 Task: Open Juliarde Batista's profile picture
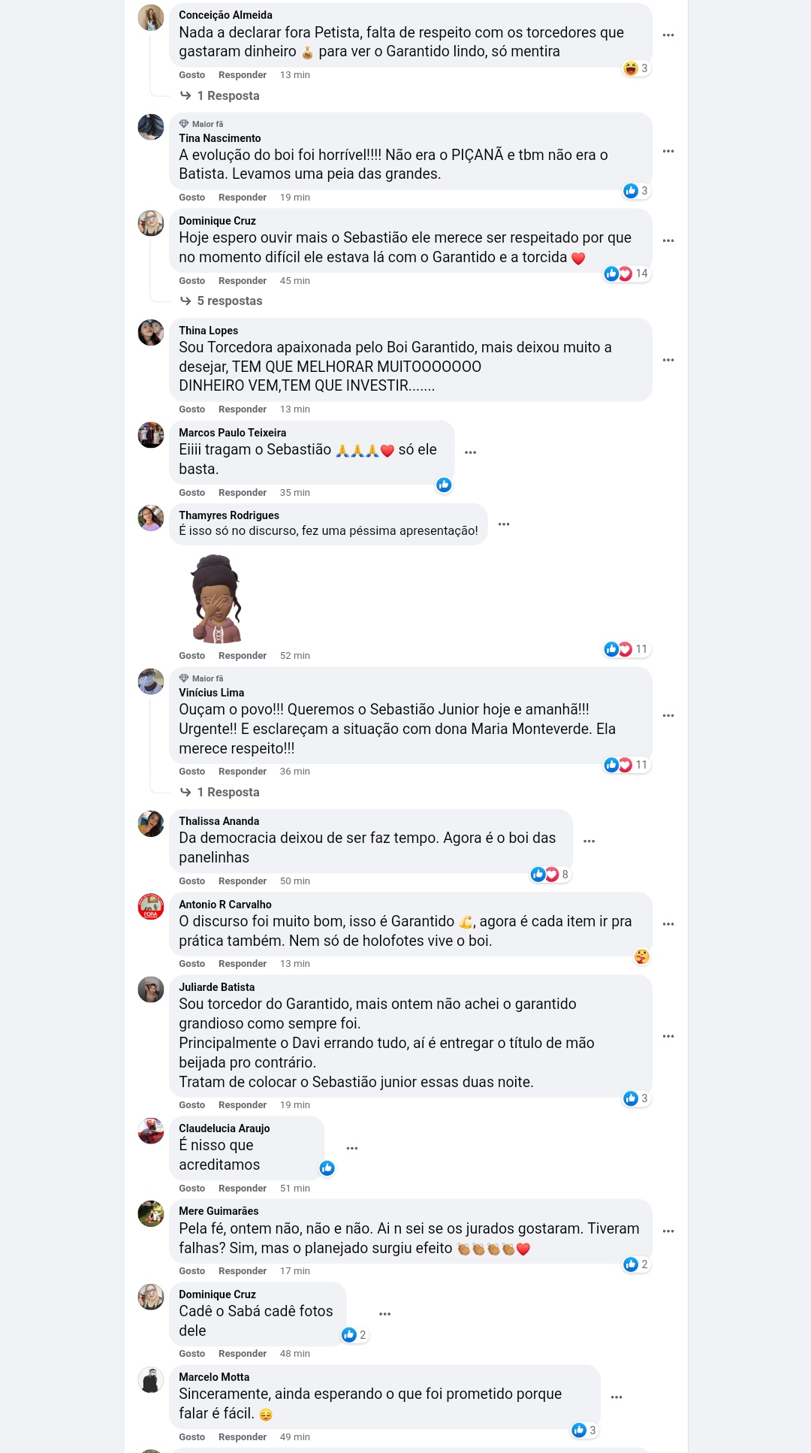coord(151,989)
